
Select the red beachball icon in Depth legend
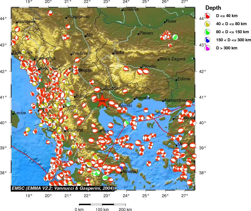[x=207, y=15]
